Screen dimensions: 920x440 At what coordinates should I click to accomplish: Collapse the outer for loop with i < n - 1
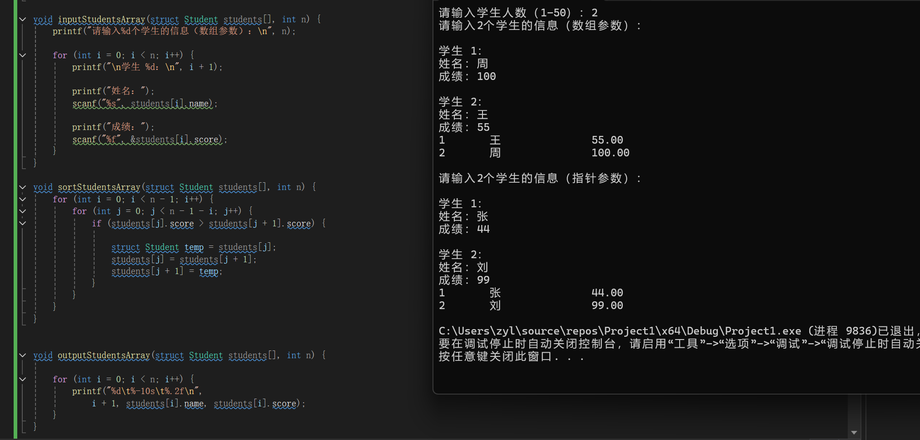22,199
